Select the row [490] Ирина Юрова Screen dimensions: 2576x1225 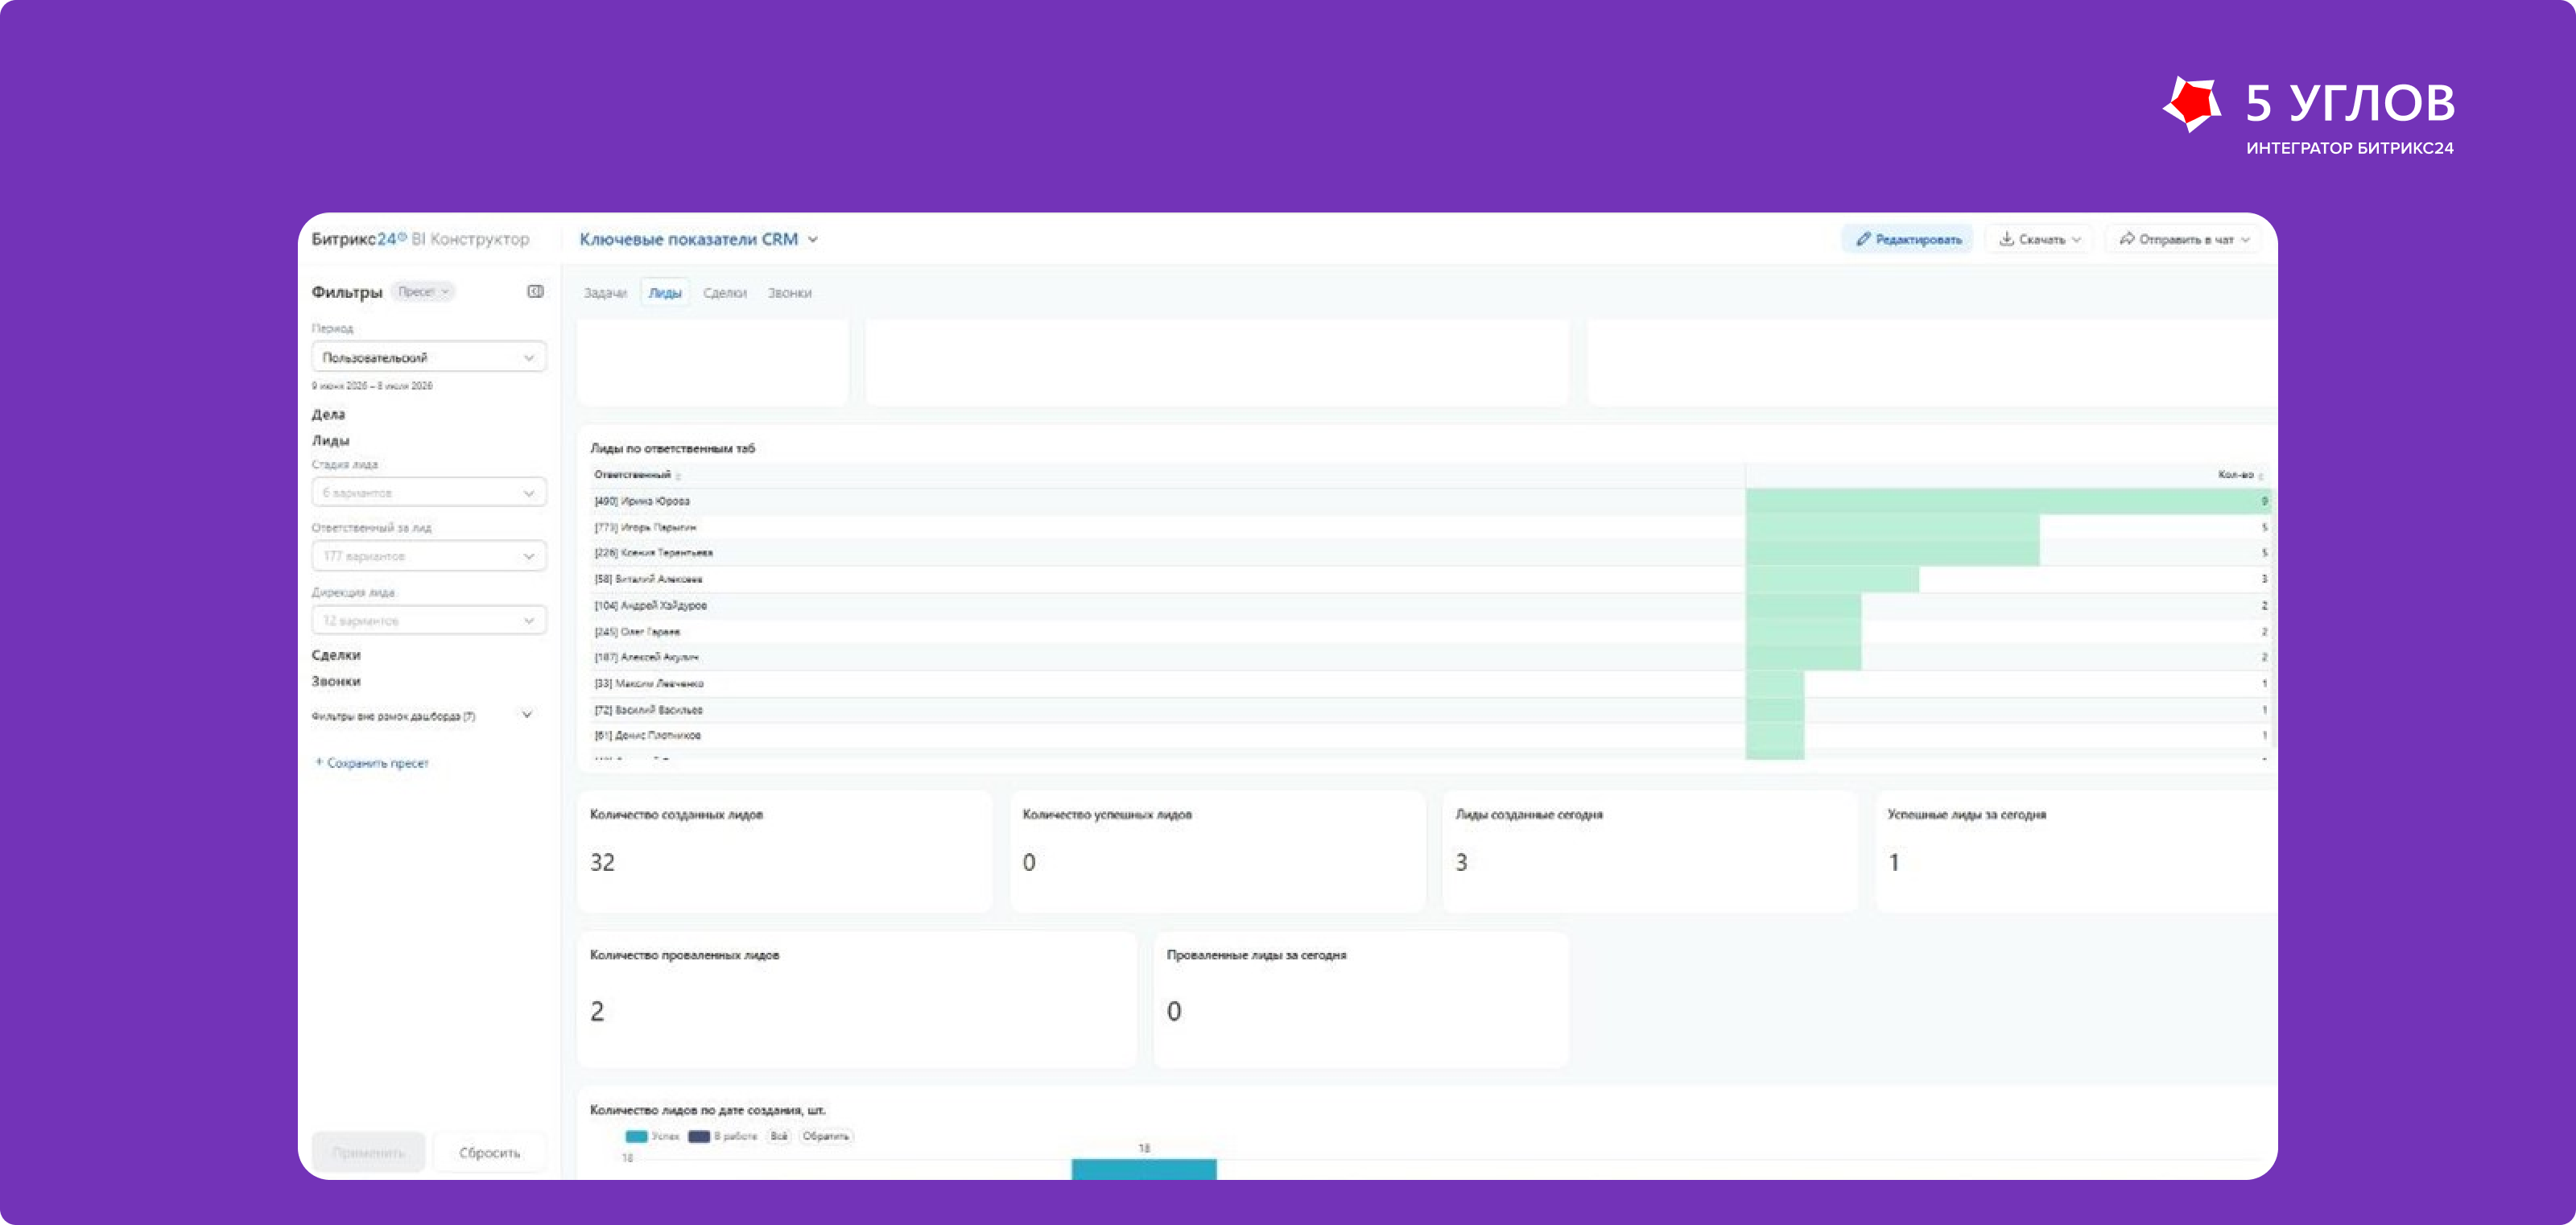1430,501
